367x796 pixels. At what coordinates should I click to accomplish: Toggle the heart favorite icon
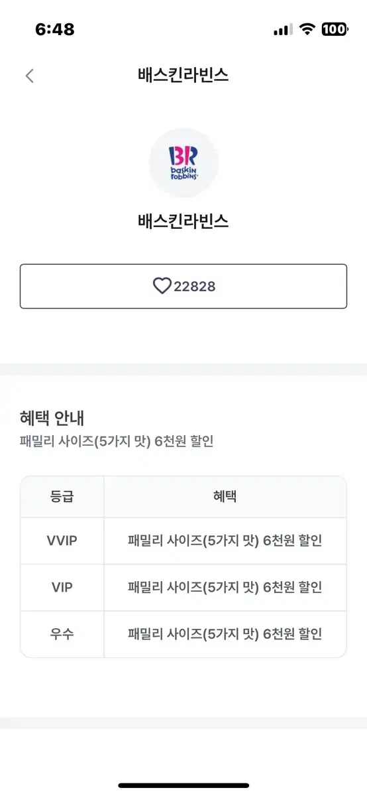click(162, 286)
